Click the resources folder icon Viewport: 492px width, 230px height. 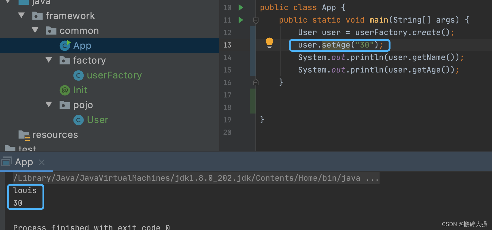[24, 135]
